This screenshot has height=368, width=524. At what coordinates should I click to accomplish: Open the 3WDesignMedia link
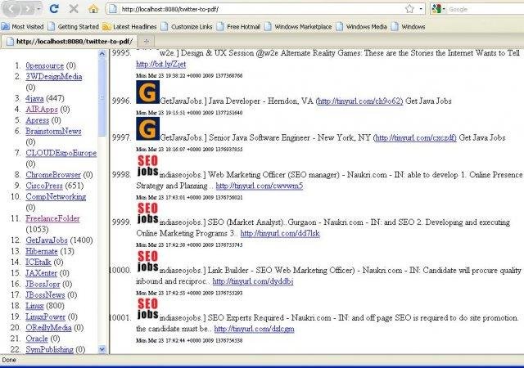pyautogui.click(x=54, y=77)
